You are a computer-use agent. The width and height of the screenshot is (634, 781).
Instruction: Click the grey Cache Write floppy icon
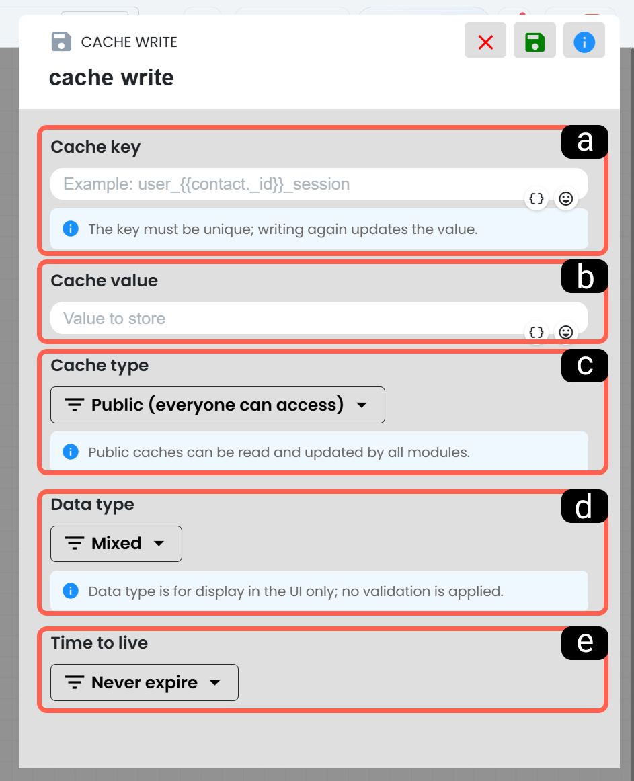click(61, 42)
